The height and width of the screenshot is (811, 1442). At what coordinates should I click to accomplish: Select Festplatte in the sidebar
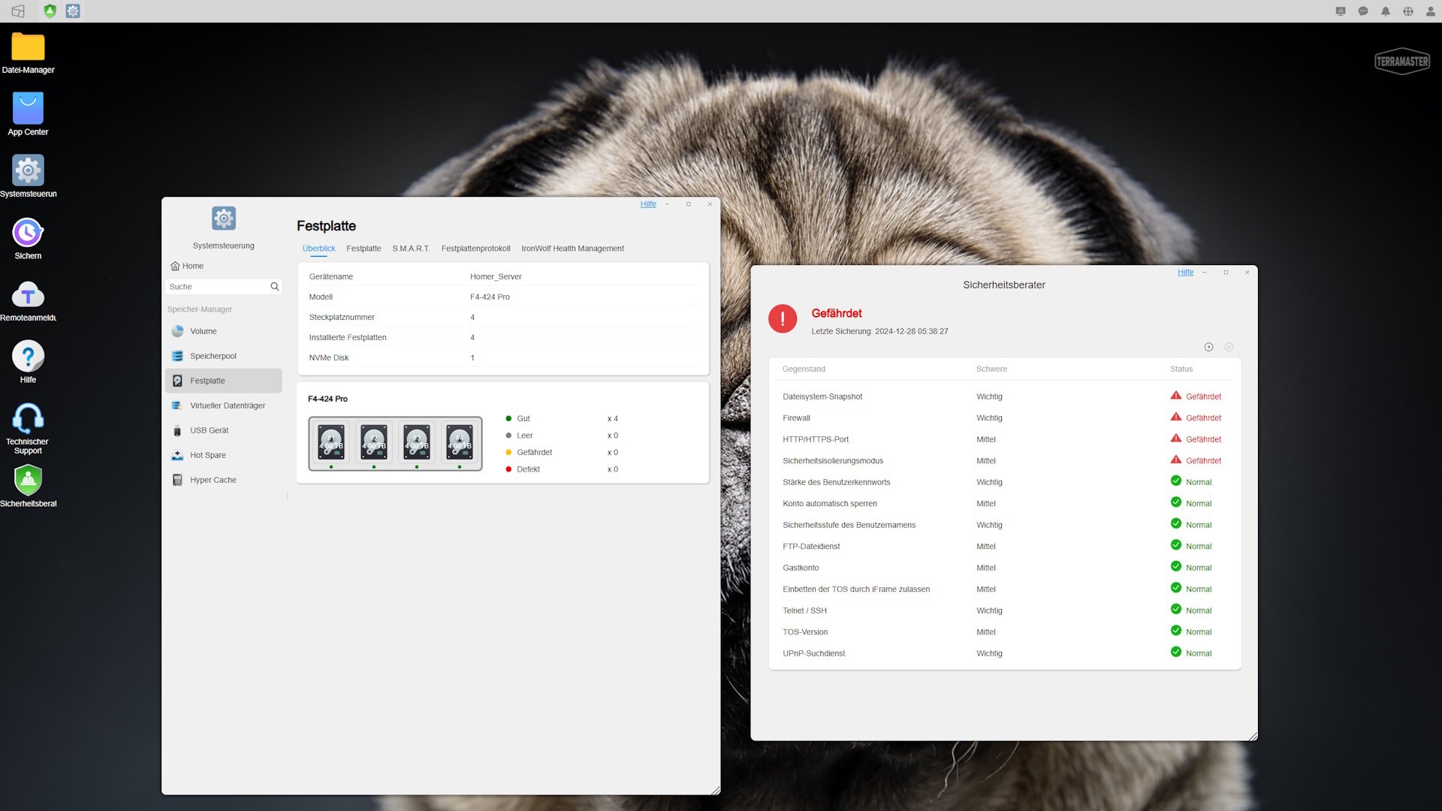[x=224, y=381]
